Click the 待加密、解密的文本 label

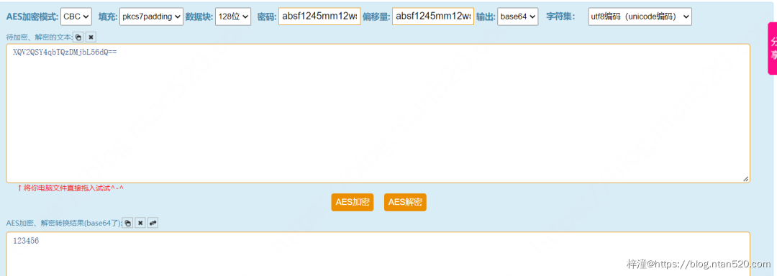point(39,37)
